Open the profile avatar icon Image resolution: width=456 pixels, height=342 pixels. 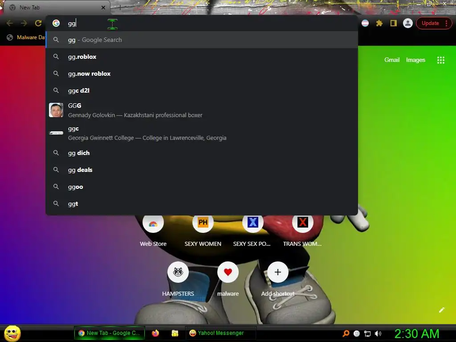[x=408, y=23]
